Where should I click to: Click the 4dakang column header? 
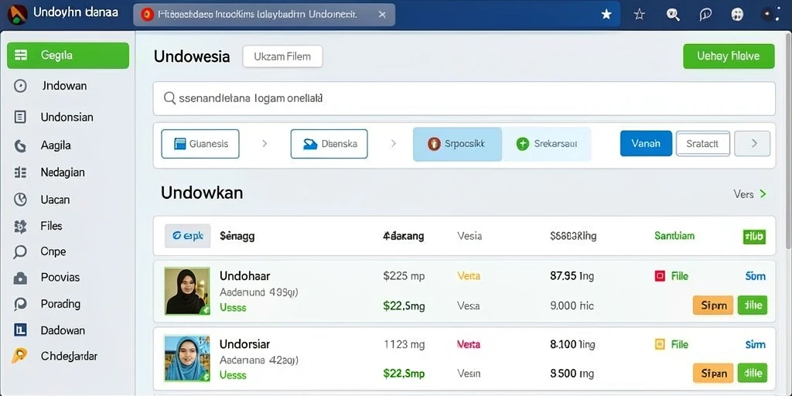click(404, 236)
